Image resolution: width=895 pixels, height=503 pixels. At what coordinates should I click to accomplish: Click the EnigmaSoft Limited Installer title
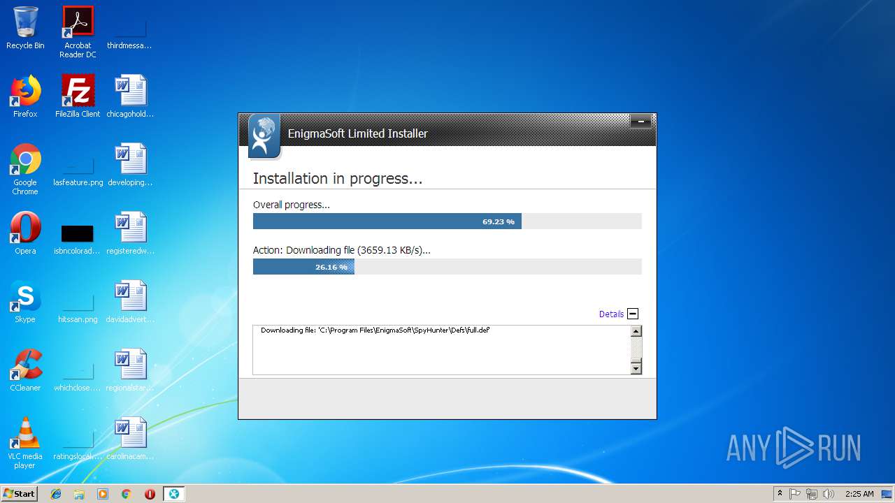pyautogui.click(x=358, y=133)
